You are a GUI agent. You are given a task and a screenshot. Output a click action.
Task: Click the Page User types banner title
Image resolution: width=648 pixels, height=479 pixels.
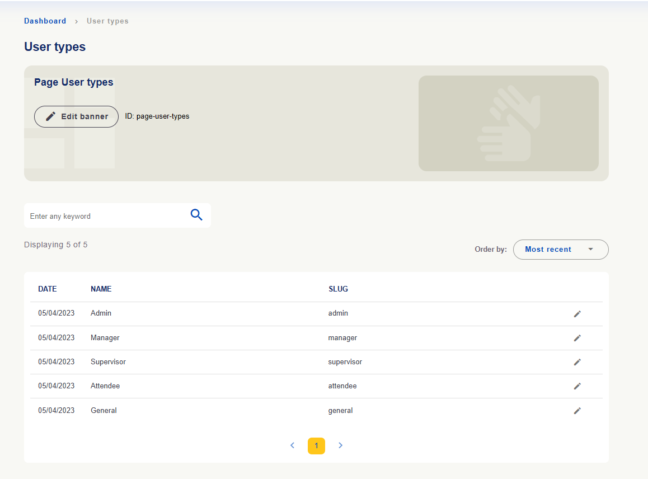pos(73,82)
